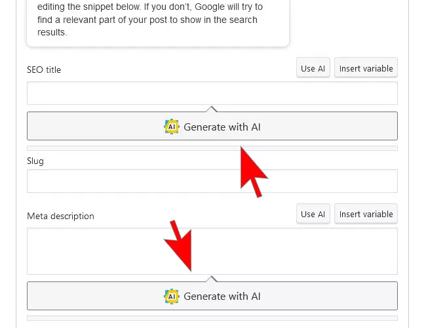Focus the Slug text field
The image size is (426, 328).
(x=212, y=181)
